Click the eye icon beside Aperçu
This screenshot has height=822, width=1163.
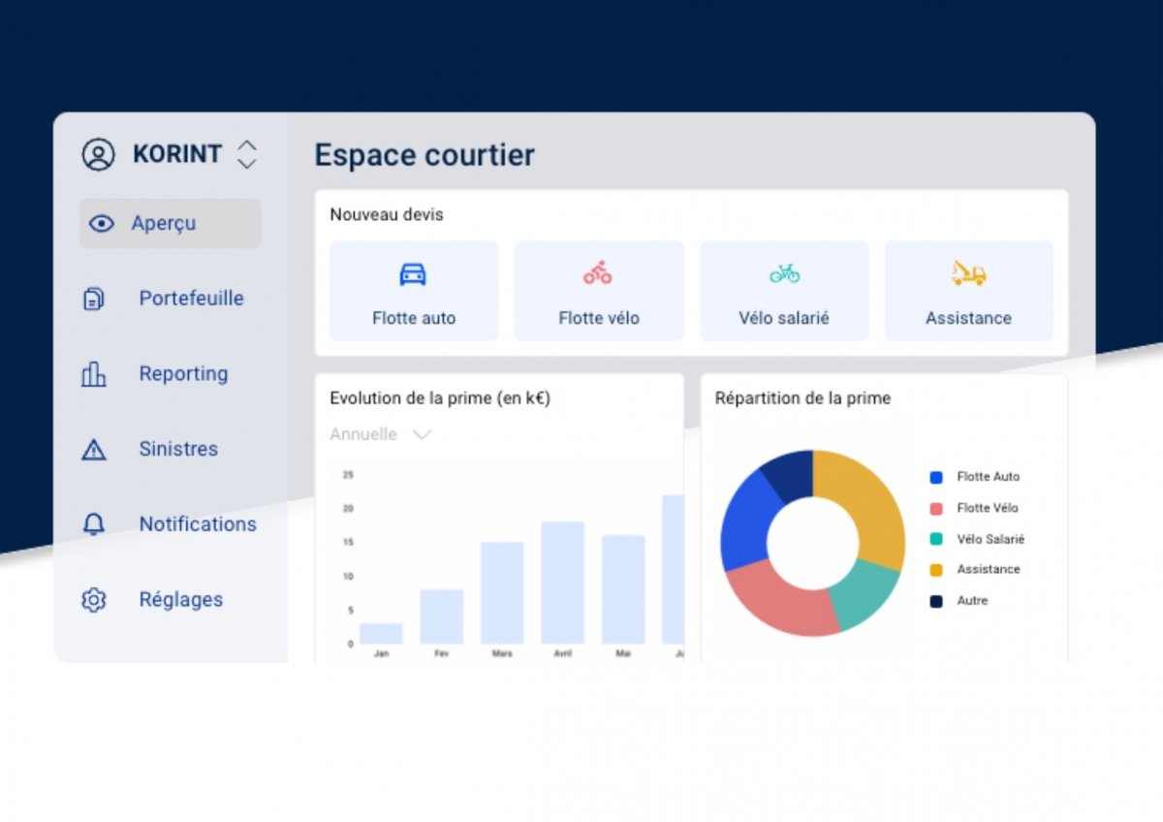click(101, 224)
